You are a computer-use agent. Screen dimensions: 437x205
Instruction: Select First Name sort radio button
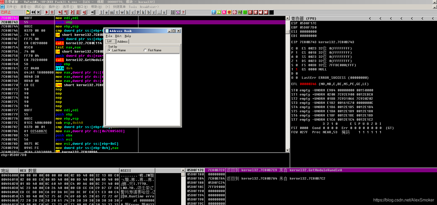coord(145,50)
